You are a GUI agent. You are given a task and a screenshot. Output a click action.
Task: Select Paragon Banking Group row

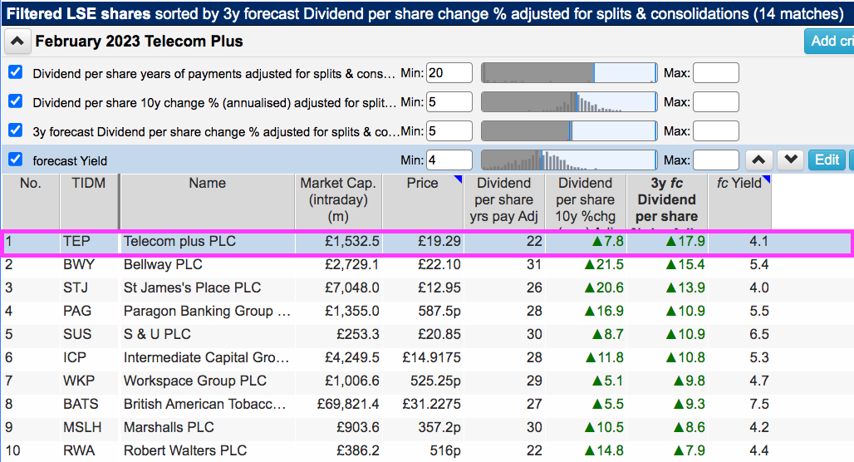[x=207, y=311]
